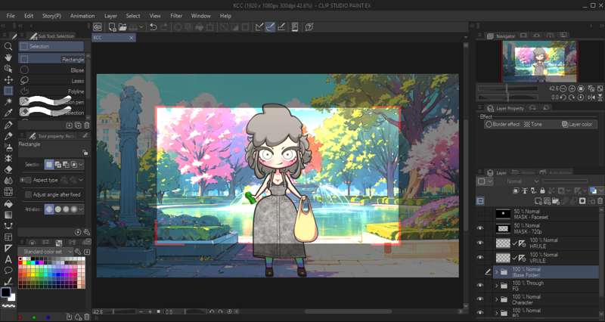Open the File menu
This screenshot has height=322, width=605.
pyautogui.click(x=11, y=16)
